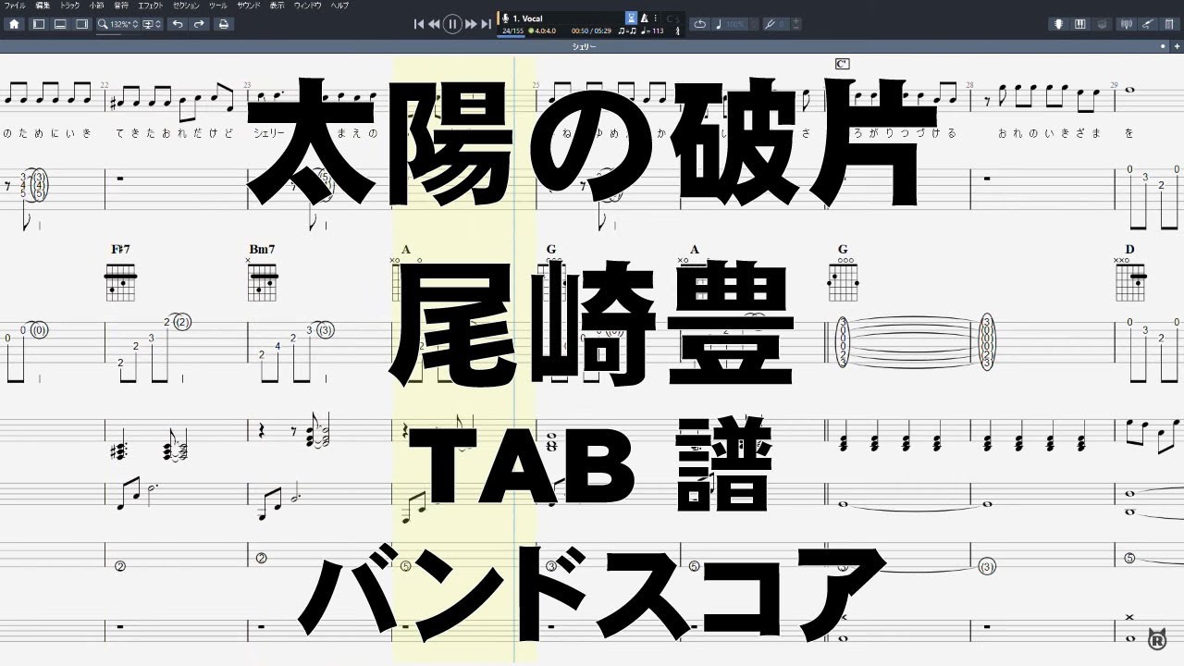Click the transpose tuning fork icon
This screenshot has height=666, width=1184.
(771, 24)
